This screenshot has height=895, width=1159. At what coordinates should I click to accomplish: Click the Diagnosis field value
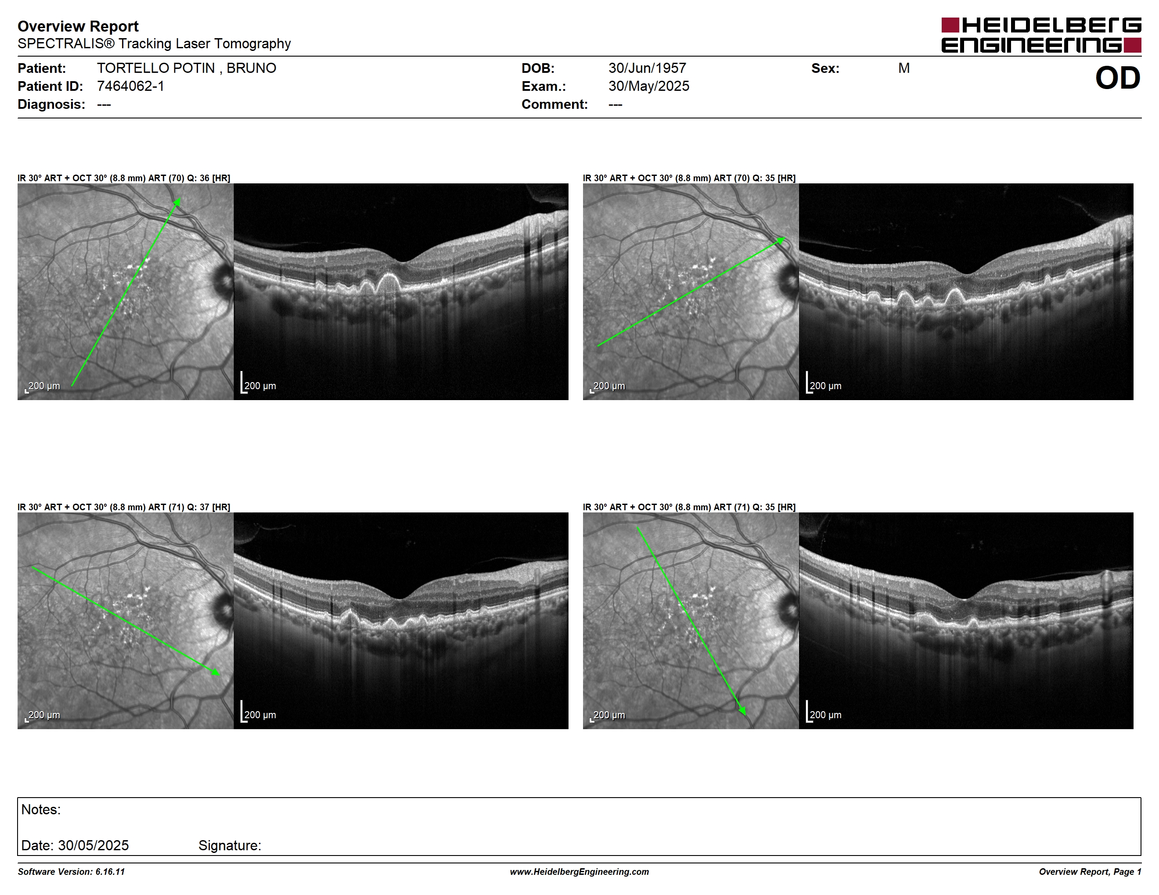104,104
